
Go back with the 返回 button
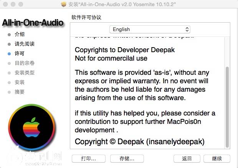pyautogui.click(x=187, y=158)
